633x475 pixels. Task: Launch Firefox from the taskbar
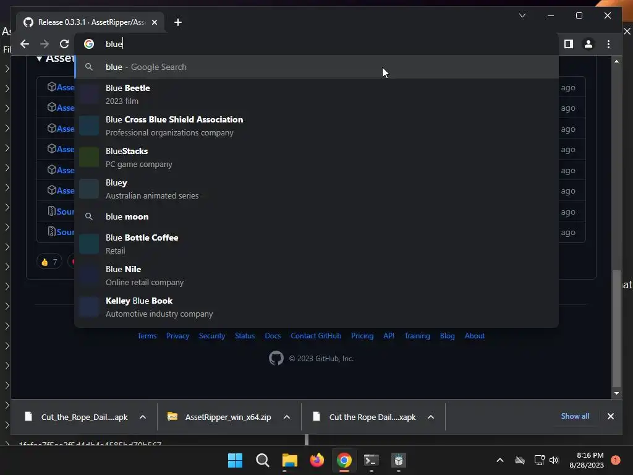tap(317, 460)
